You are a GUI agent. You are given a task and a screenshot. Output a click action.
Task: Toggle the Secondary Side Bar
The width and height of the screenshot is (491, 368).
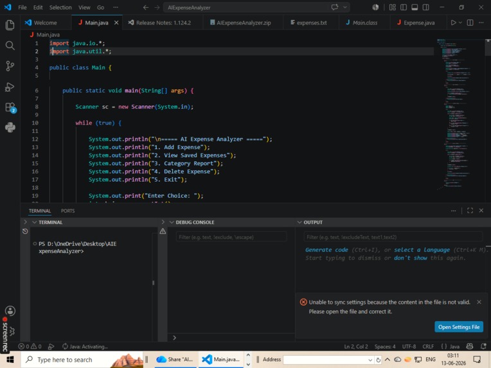click(x=425, y=7)
